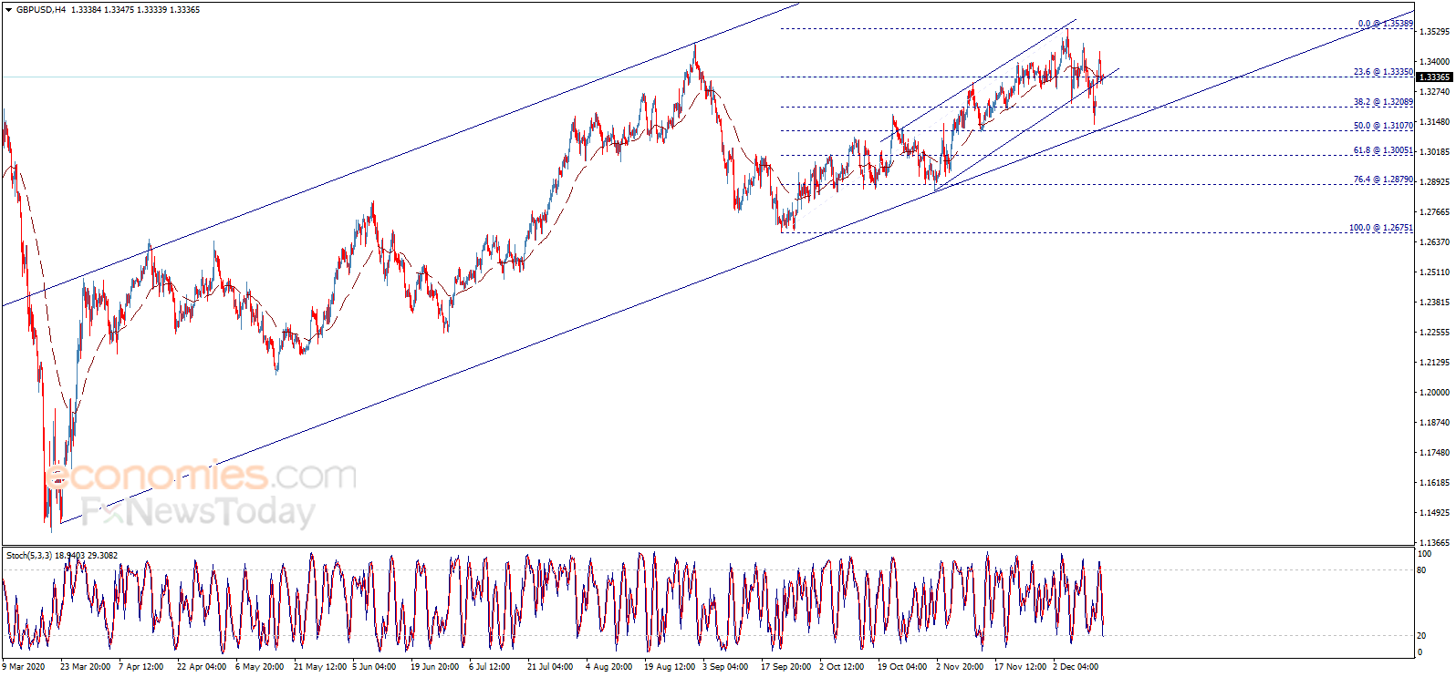
Task: Click time axis label 21 May 12:00
Action: coord(319,667)
